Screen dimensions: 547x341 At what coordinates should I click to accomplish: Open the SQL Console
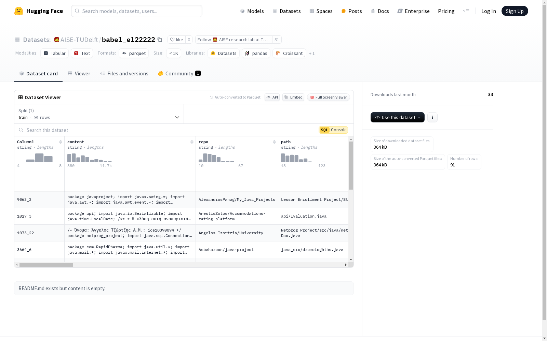click(x=333, y=130)
